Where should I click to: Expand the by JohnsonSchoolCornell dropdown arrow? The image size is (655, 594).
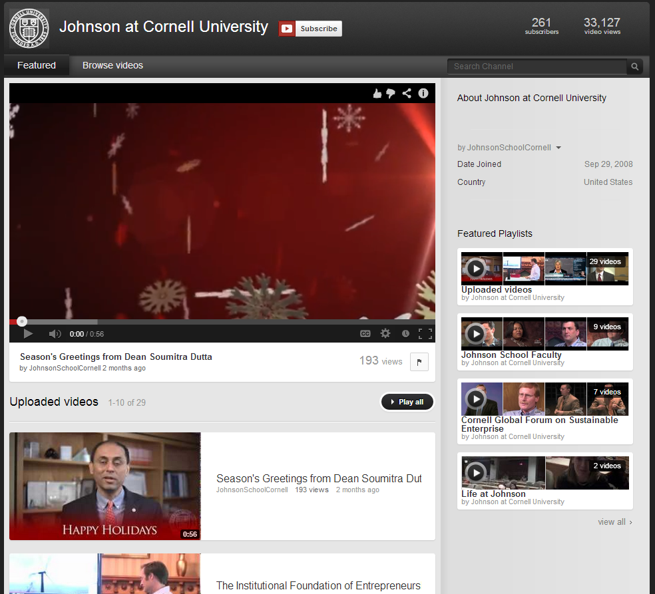click(558, 148)
